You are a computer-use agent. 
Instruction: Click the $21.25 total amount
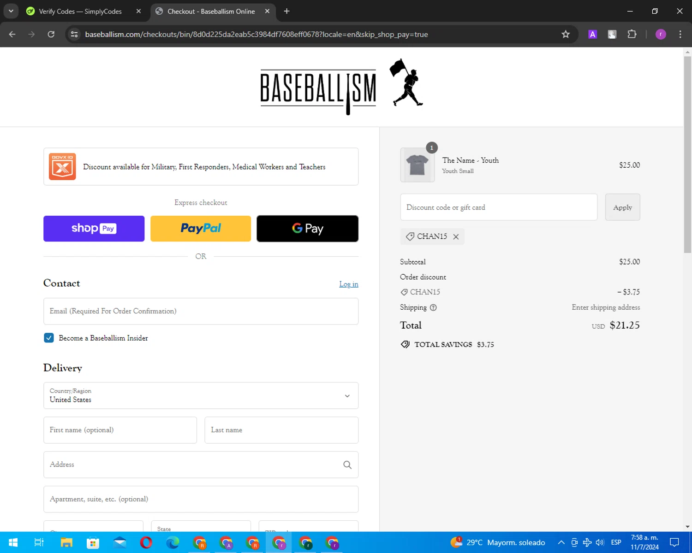coord(625,325)
